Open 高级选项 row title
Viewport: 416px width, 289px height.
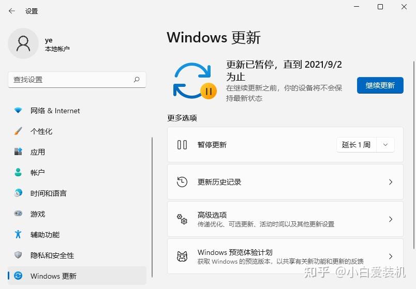212,215
